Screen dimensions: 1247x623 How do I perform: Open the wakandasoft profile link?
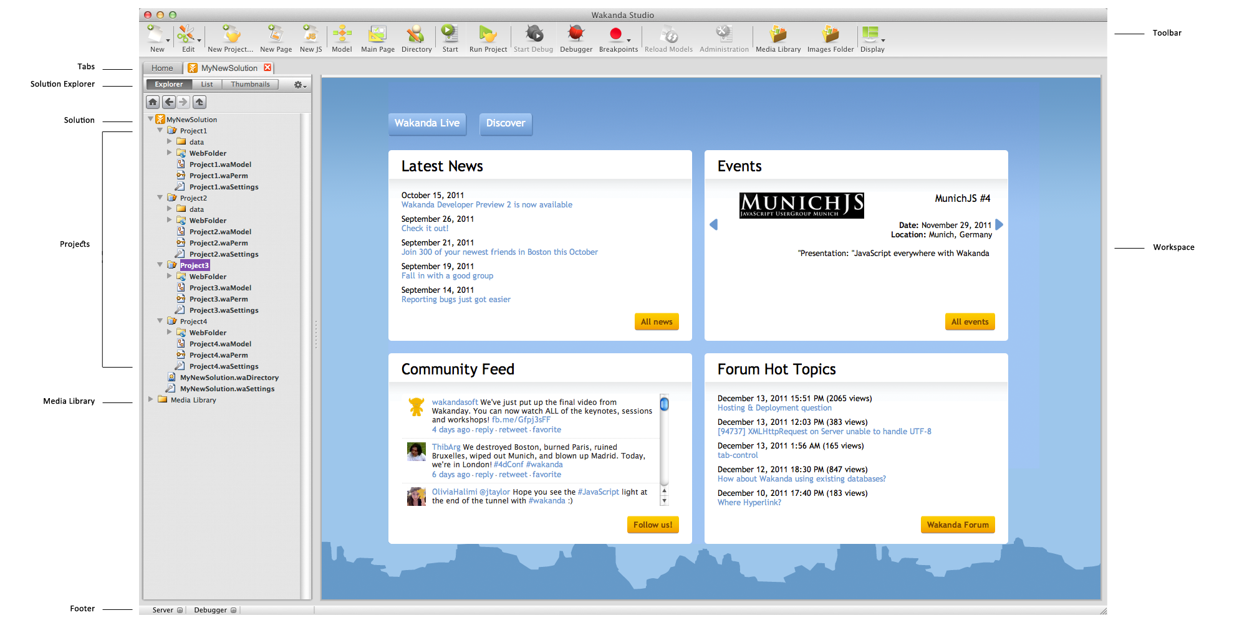tap(455, 402)
